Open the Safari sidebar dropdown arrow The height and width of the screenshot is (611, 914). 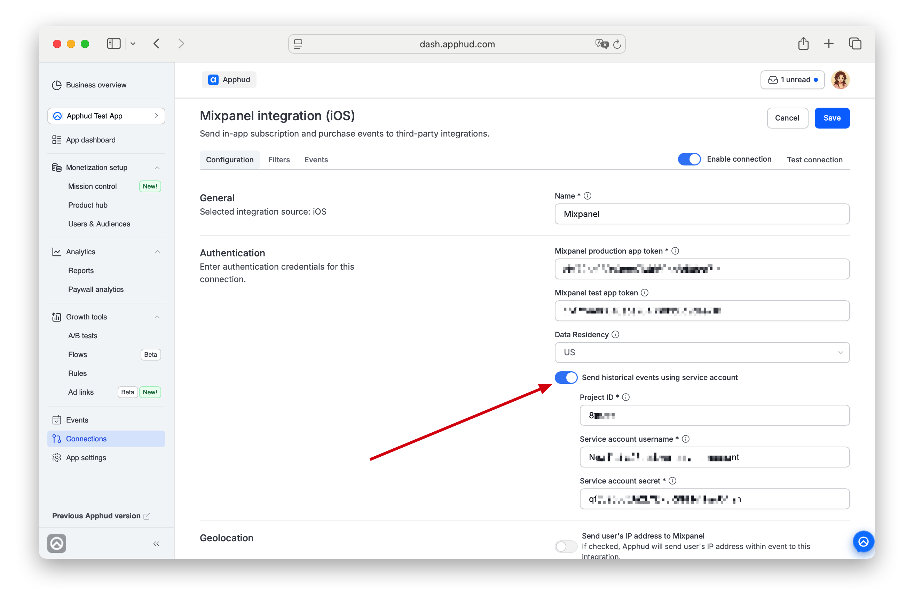(x=133, y=44)
